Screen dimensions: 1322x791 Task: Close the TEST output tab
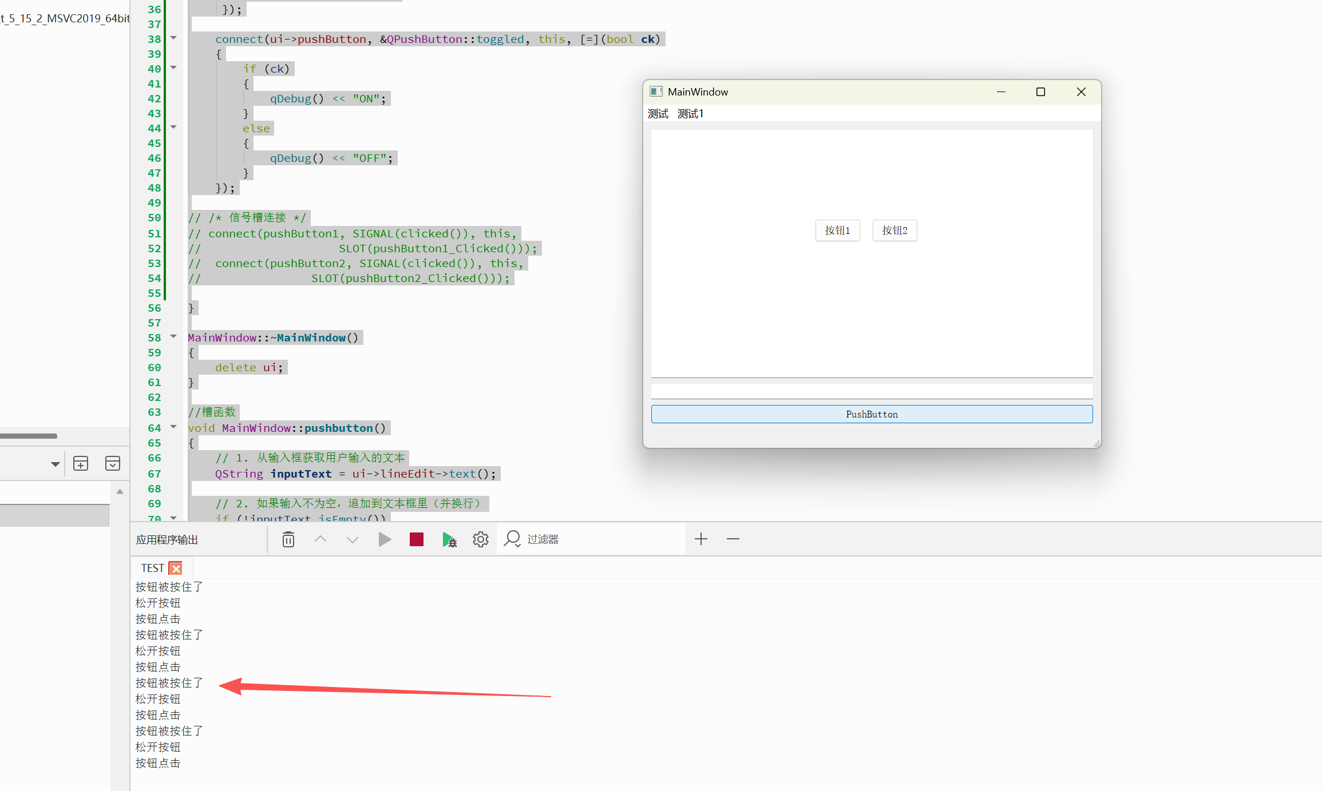click(x=176, y=569)
